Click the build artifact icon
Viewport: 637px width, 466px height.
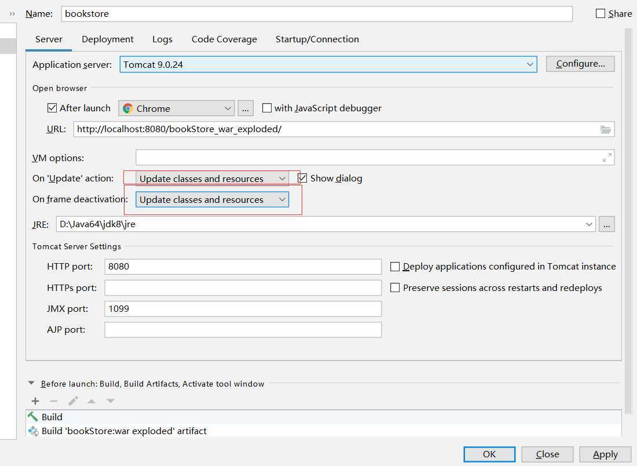[x=33, y=431]
